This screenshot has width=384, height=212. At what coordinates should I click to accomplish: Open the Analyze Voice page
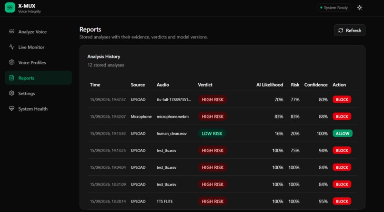click(x=38, y=32)
